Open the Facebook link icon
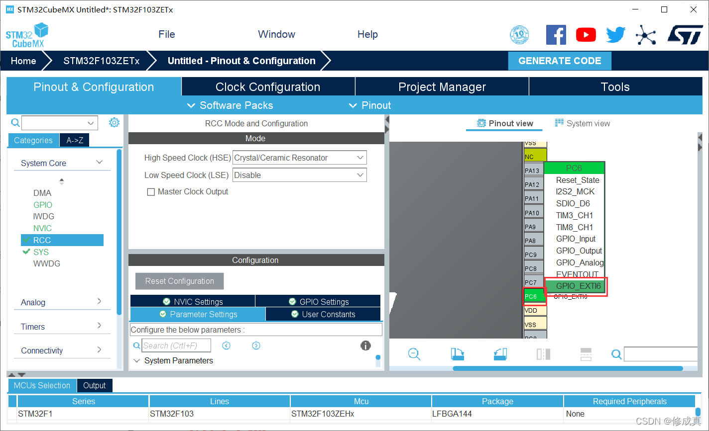Image resolution: width=709 pixels, height=431 pixels. pos(556,35)
